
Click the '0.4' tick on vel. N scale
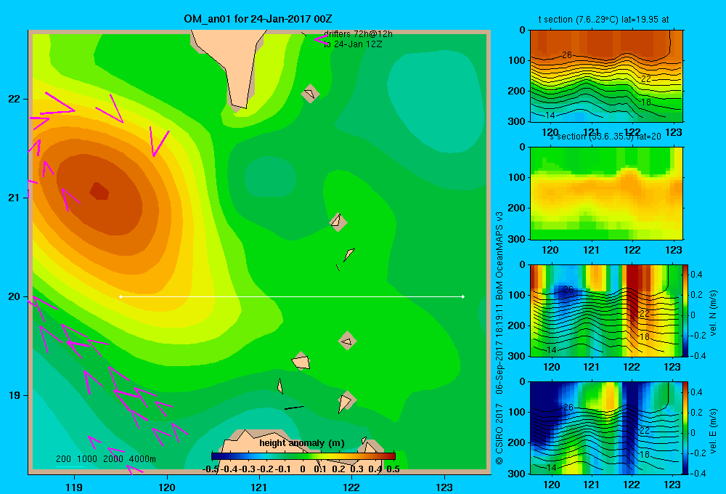(x=697, y=275)
